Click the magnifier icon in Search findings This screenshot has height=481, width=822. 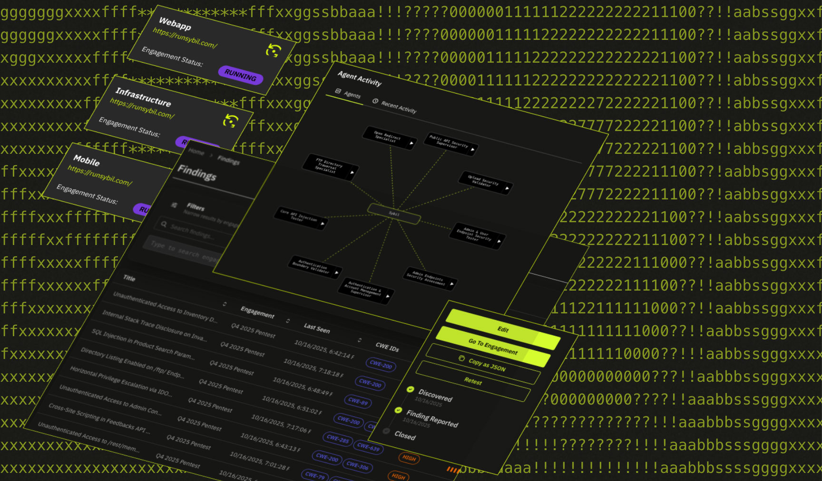pos(164,224)
